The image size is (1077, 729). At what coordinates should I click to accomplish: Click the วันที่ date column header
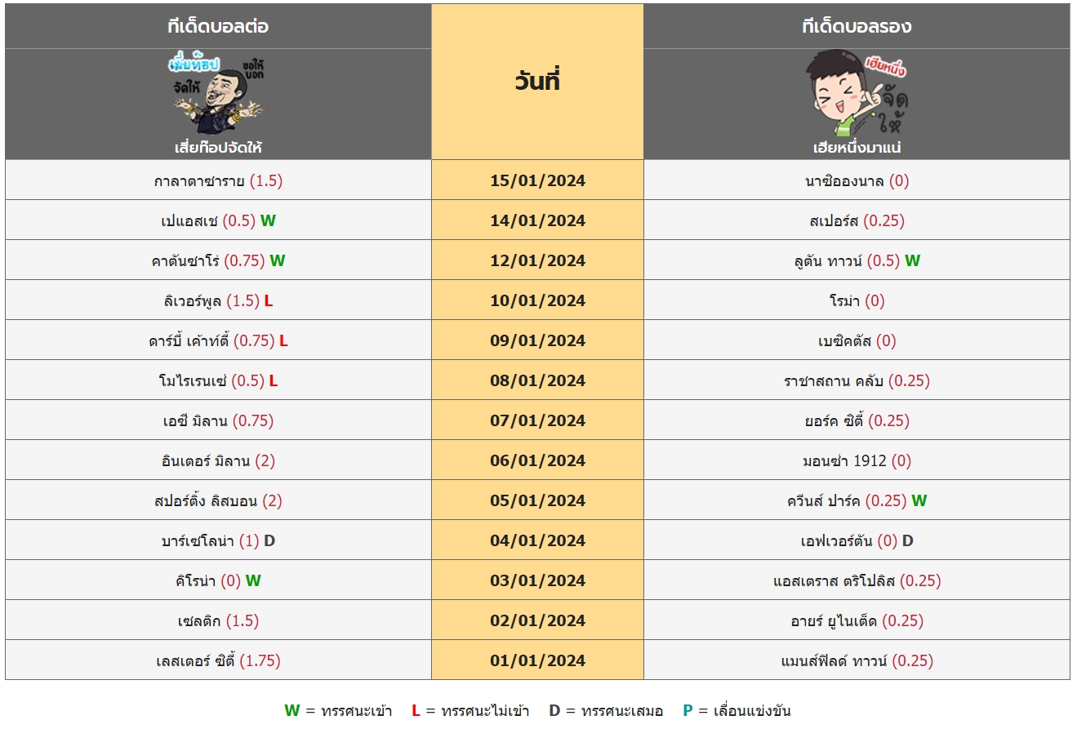pos(537,82)
